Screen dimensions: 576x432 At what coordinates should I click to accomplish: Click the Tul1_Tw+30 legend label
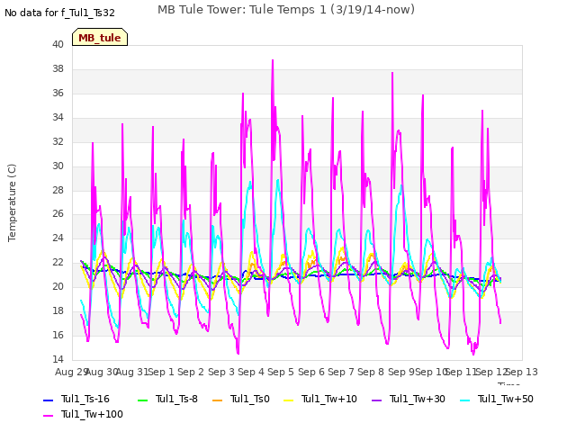(x=418, y=399)
